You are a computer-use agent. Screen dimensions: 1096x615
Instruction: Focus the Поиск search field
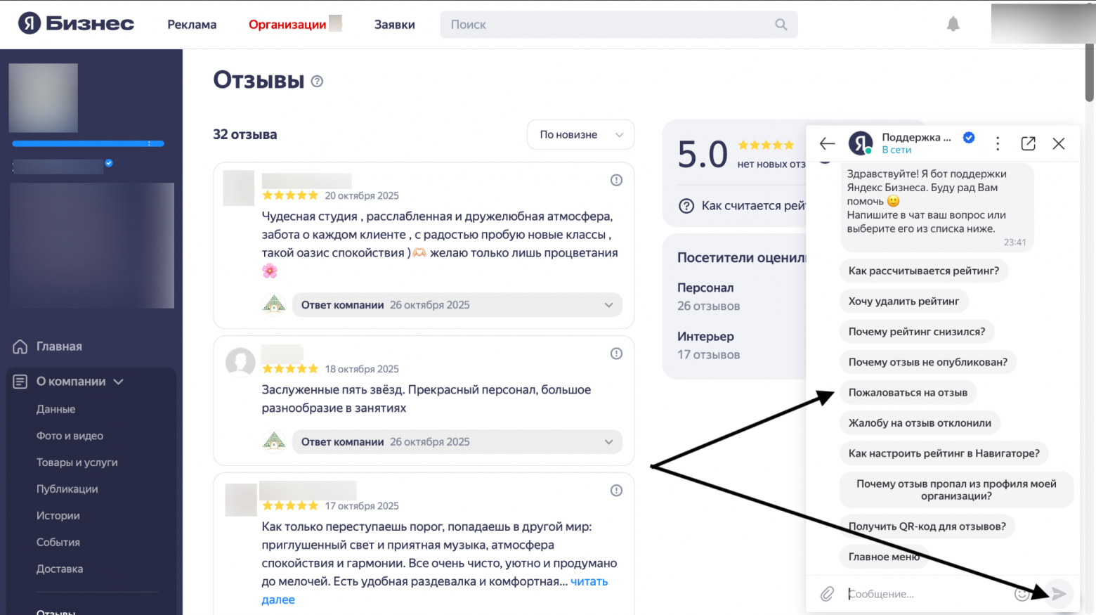coord(619,25)
